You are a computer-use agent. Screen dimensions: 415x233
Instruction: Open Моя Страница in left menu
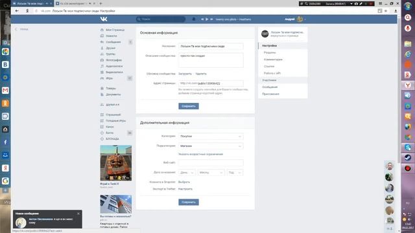115,30
